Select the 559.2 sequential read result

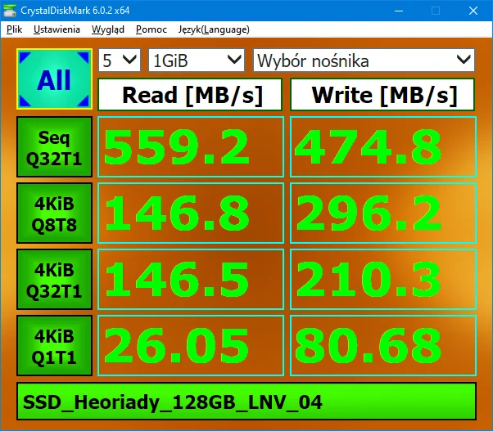191,147
